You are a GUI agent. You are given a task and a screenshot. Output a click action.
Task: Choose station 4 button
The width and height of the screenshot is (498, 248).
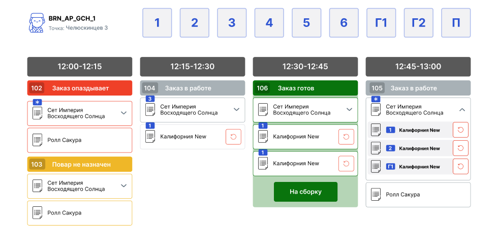(x=269, y=23)
